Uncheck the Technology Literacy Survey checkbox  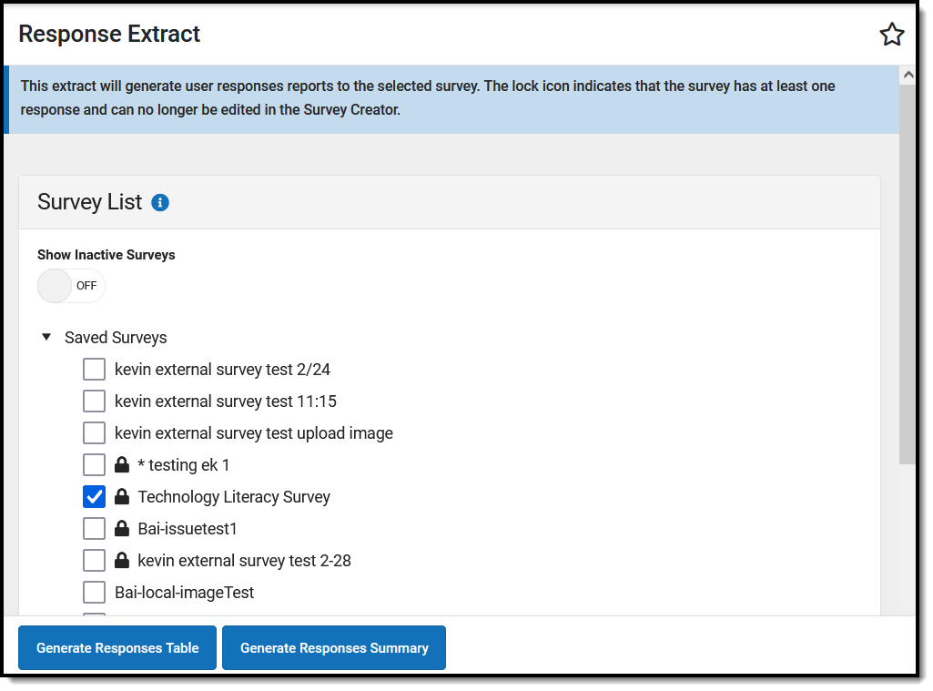94,497
